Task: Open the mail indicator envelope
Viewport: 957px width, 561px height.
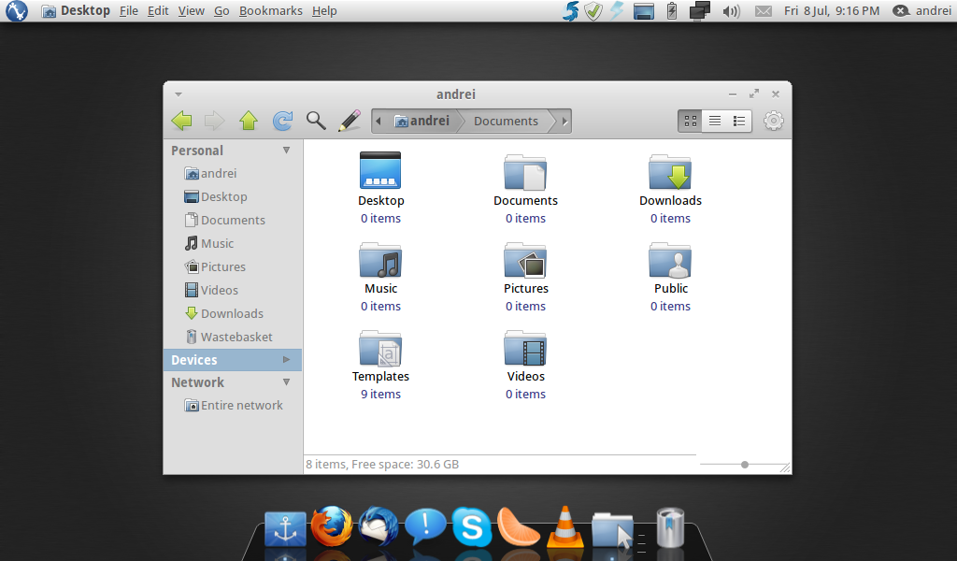Action: coord(763,11)
